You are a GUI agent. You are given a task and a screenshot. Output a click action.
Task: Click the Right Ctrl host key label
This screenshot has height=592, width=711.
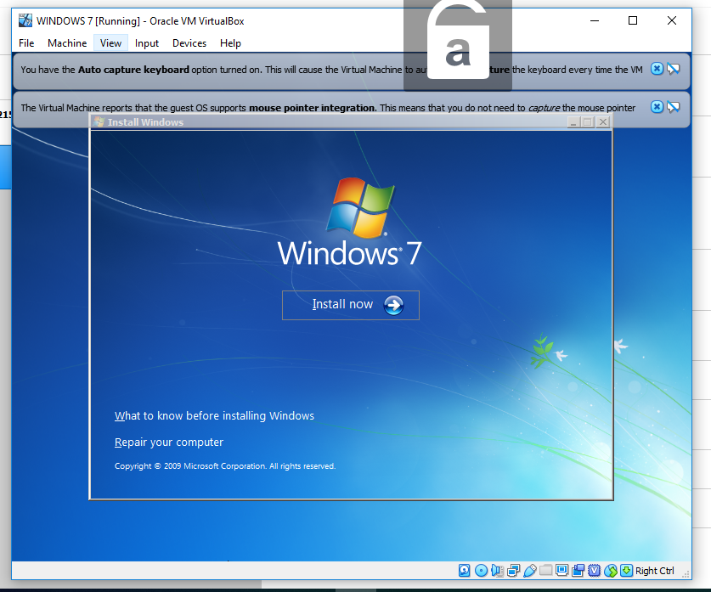[655, 571]
